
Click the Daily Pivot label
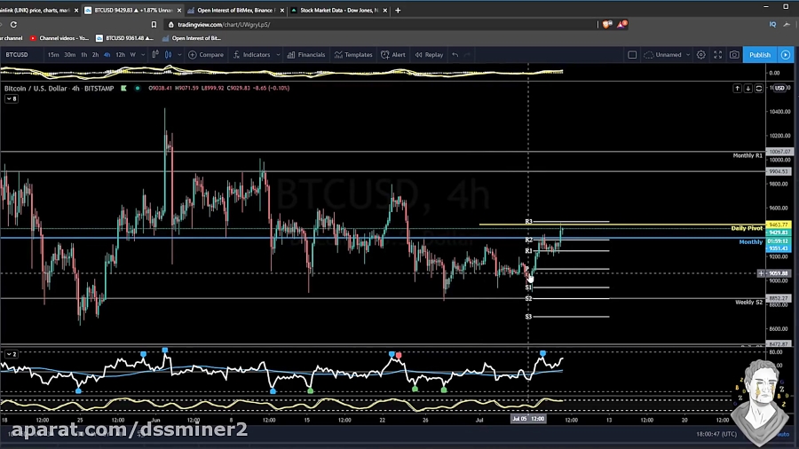(x=747, y=228)
